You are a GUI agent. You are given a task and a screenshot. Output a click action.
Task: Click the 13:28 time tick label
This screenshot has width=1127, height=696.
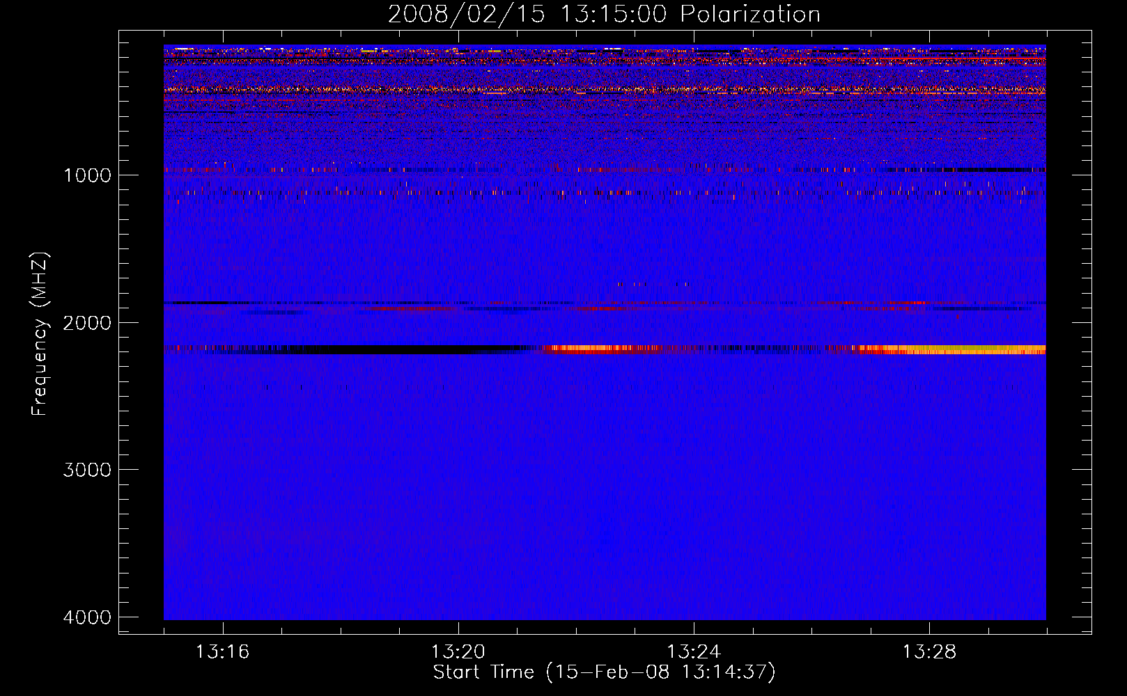[929, 652]
